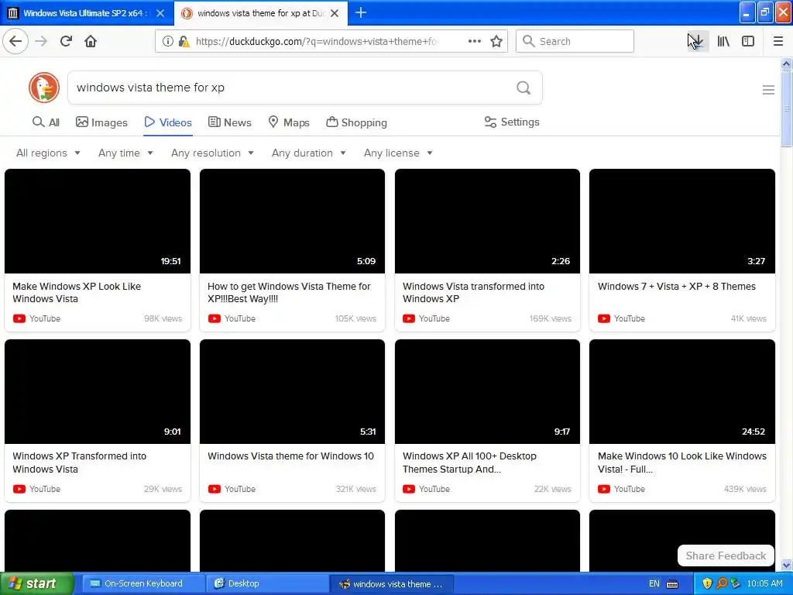The image size is (793, 595).
Task: Switch to the All results tab
Action: pos(46,122)
